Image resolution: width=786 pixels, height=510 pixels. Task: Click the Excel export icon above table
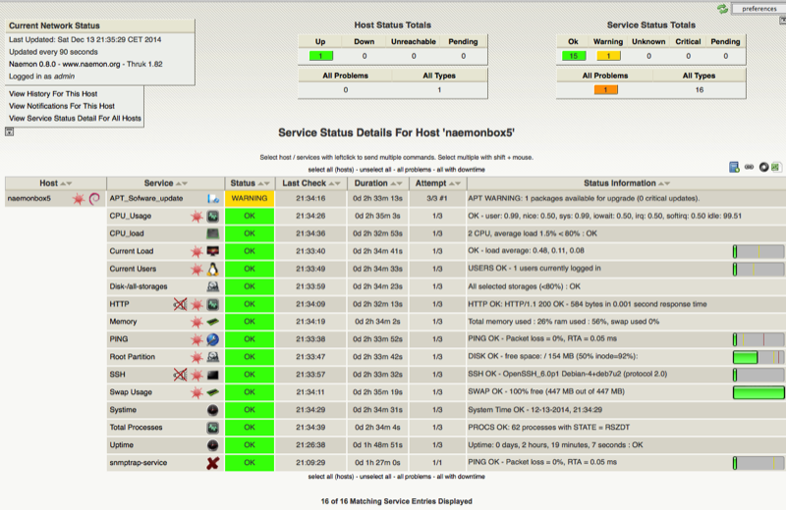coord(776,167)
